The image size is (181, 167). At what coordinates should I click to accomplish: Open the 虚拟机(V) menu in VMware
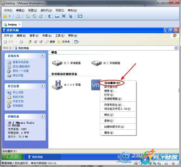[x=46, y=10]
